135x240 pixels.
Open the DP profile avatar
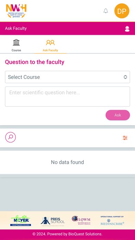click(122, 11)
